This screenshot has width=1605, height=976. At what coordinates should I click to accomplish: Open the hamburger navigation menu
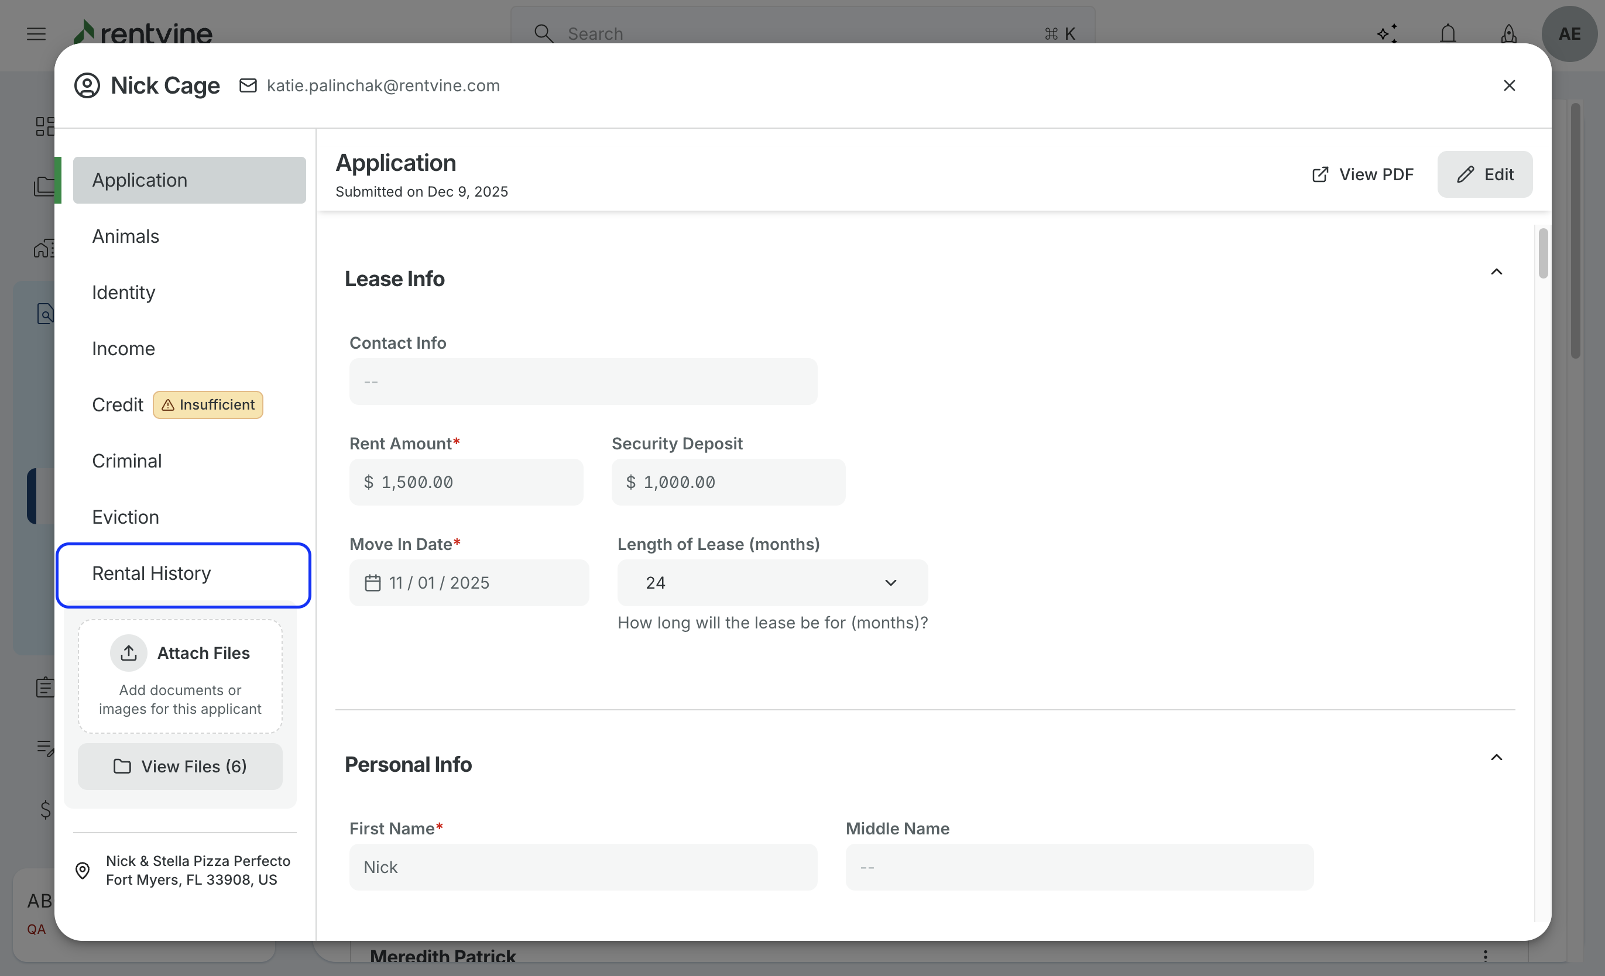tap(36, 33)
